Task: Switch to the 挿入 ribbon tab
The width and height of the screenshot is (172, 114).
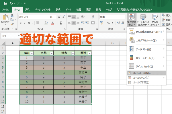Action: [x=28, y=9]
